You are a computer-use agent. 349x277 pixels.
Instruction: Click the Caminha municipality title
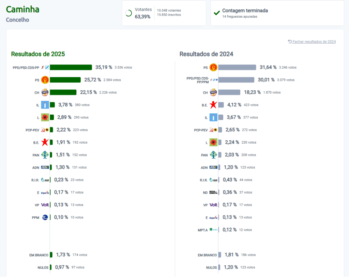tap(22, 9)
